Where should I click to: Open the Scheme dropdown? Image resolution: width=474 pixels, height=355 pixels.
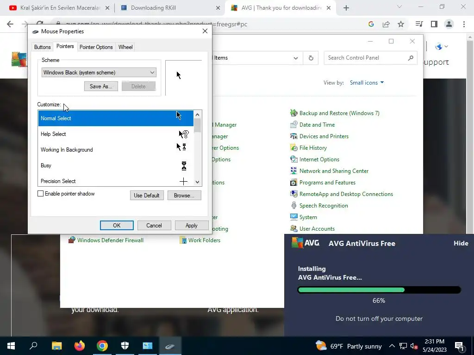[99, 73]
